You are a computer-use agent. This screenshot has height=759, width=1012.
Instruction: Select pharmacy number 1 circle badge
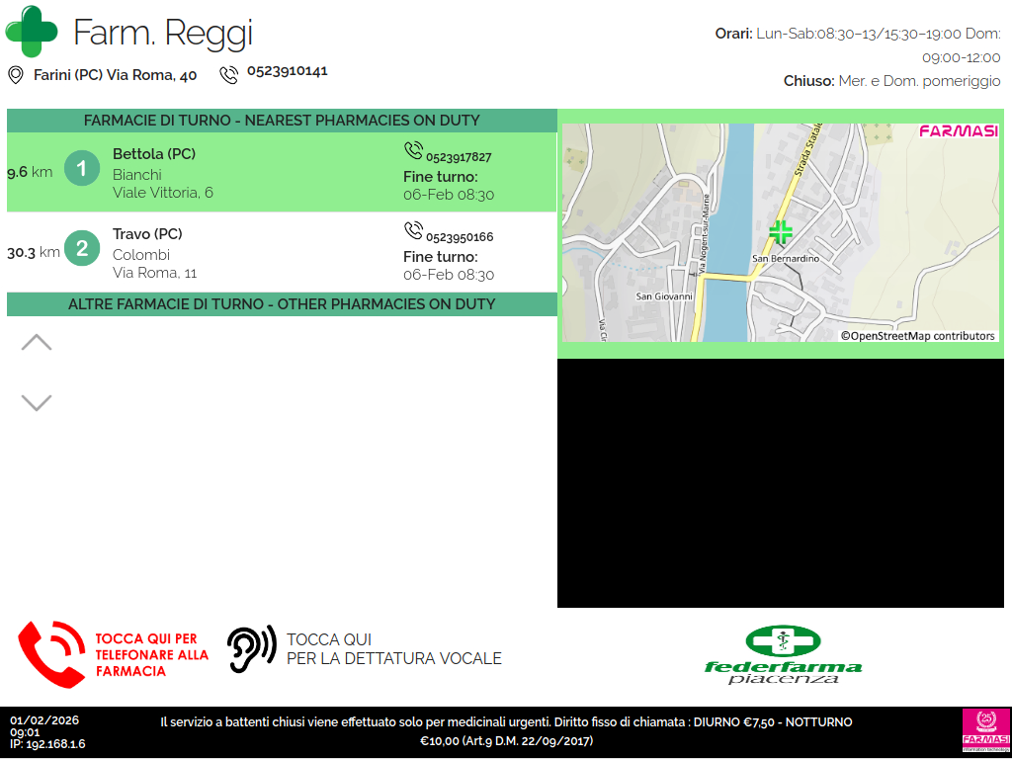[x=82, y=169]
